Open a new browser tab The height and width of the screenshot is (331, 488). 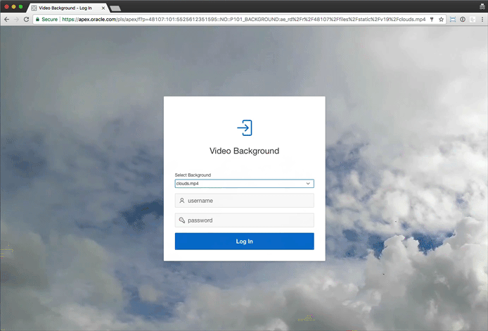(115, 7)
